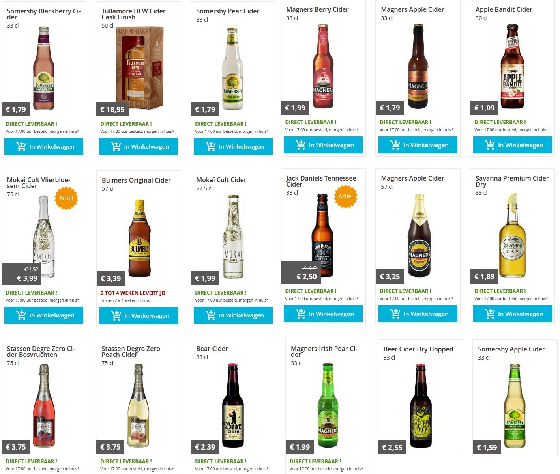Click cart icon under Savanna Premium Cider Dry
The image size is (560, 474).
tap(490, 314)
